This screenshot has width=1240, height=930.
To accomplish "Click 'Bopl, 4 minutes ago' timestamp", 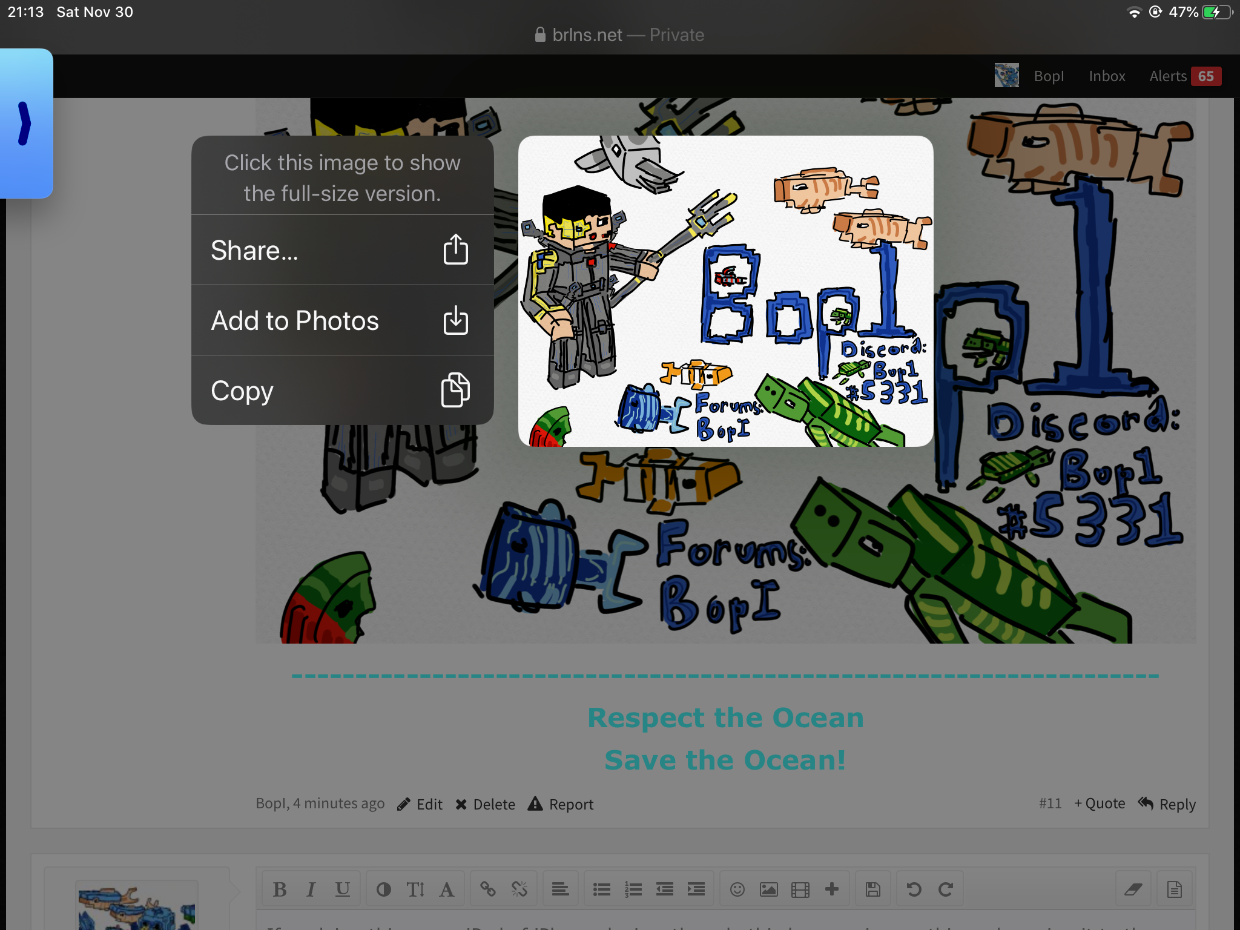I will (320, 803).
